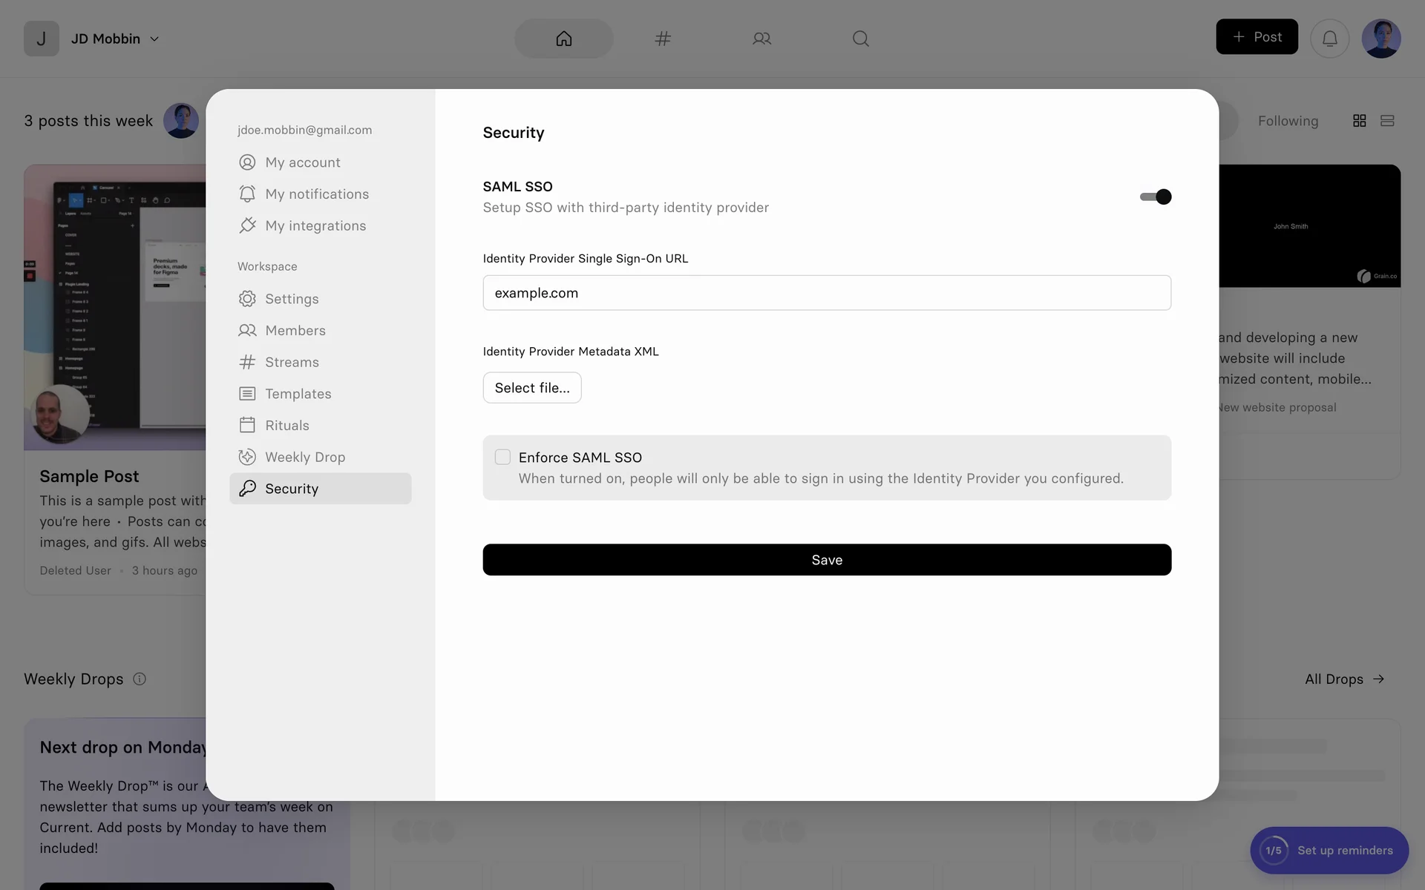Viewport: 1425px width, 890px height.
Task: Open the Members settings section
Action: (295, 330)
